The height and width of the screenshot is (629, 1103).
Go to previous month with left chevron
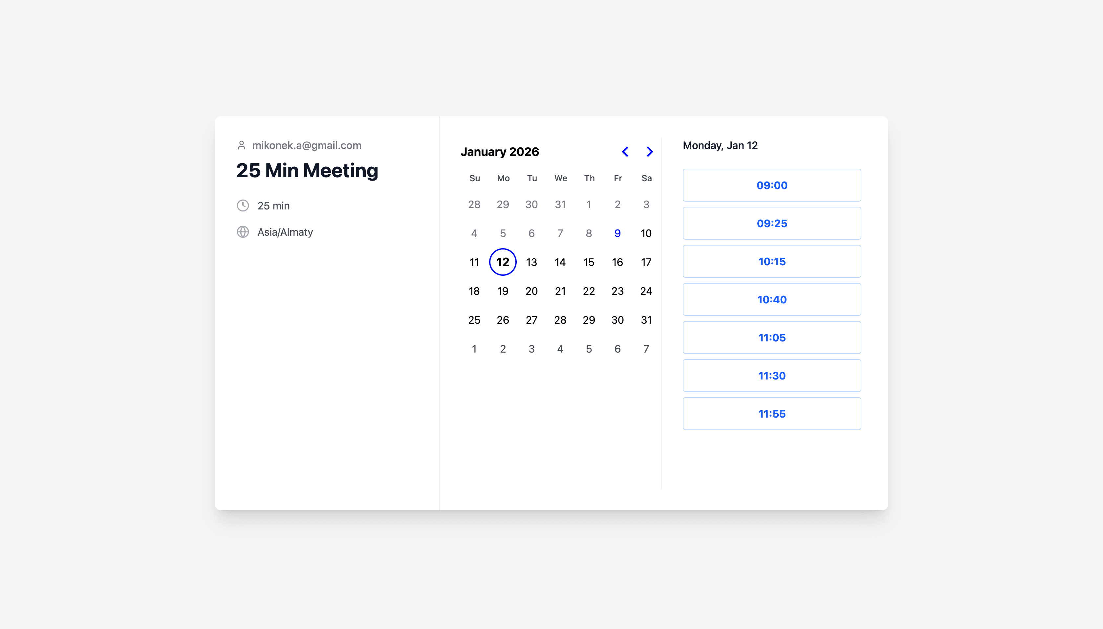point(625,152)
